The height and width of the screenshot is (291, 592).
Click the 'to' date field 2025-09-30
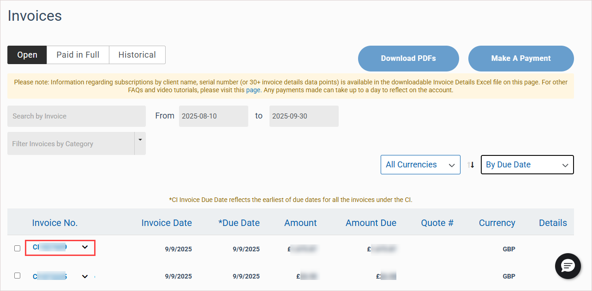304,116
